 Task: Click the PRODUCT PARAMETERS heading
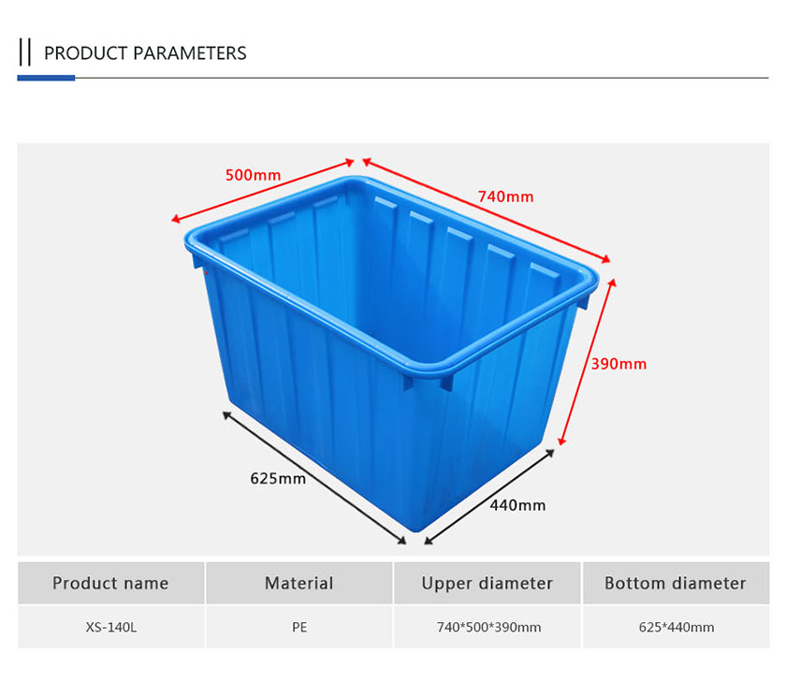point(145,53)
